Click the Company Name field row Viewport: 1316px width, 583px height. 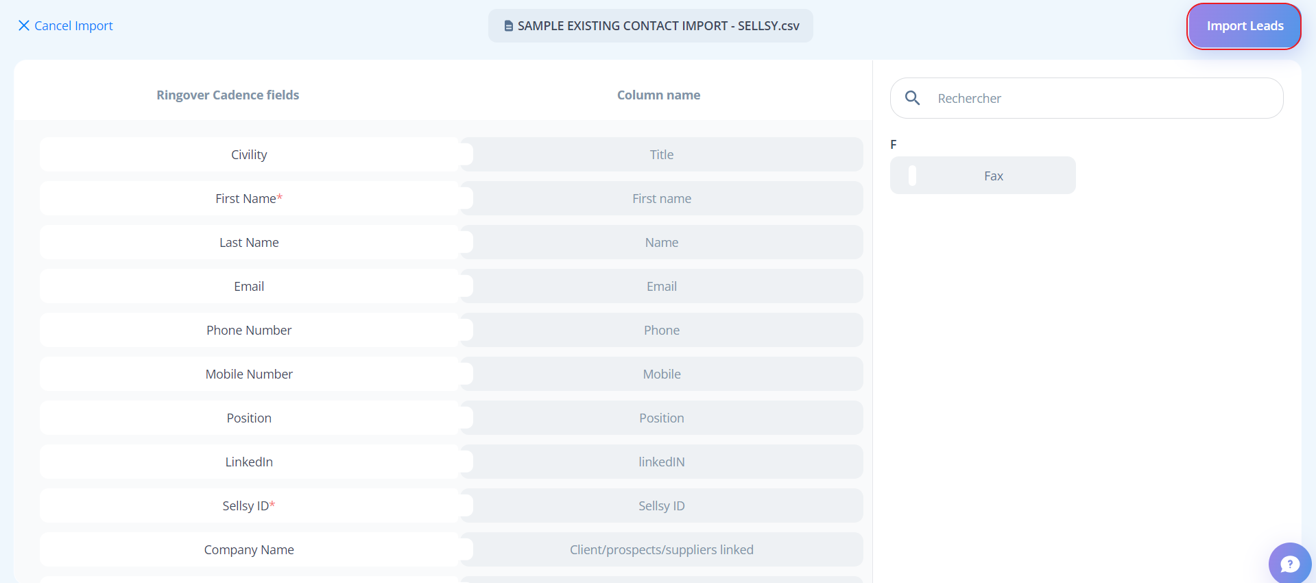click(250, 549)
